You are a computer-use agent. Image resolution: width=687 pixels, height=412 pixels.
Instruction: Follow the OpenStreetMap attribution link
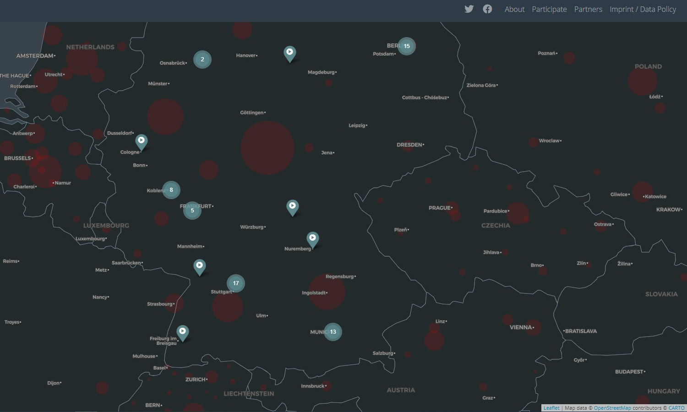click(612, 408)
